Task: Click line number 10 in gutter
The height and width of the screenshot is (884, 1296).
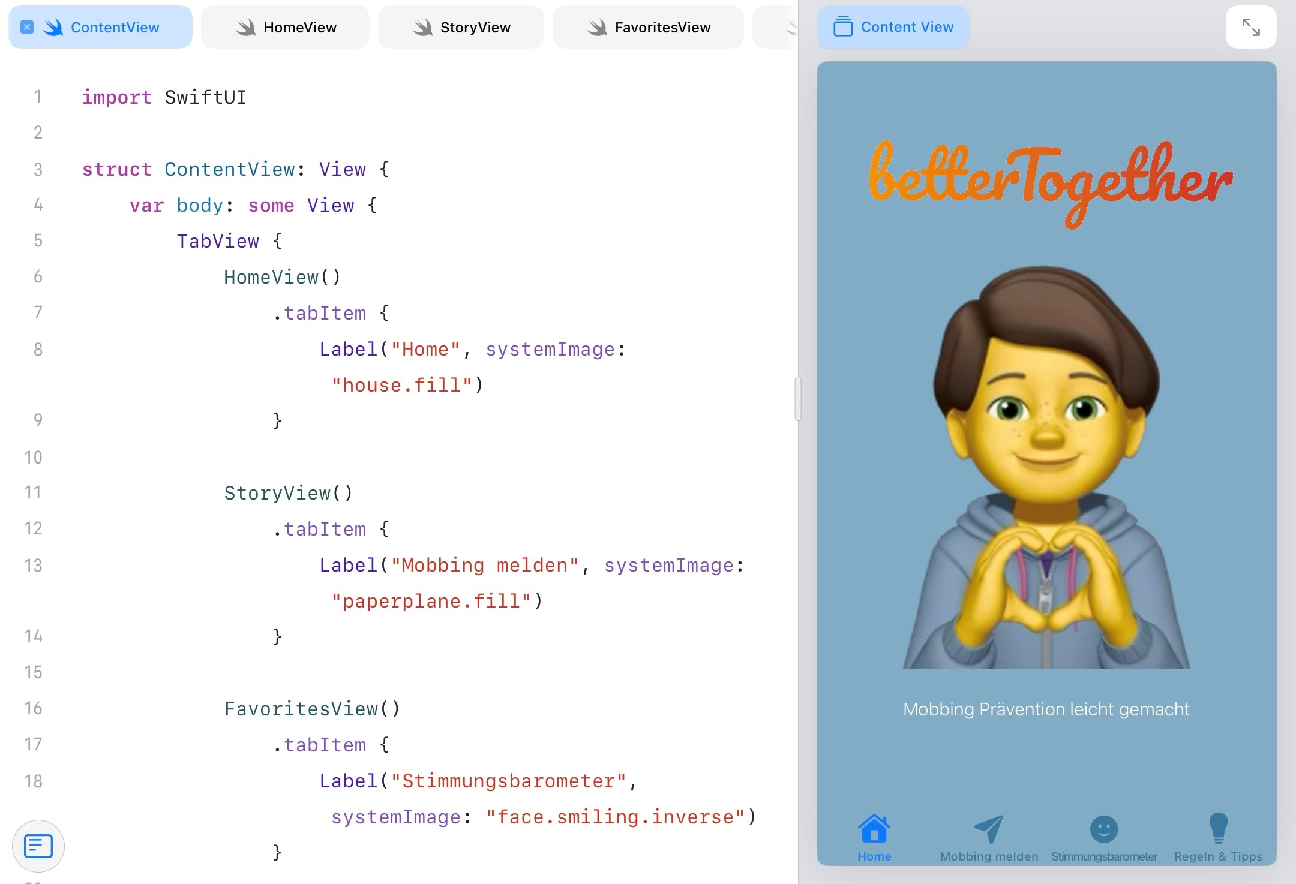Action: click(33, 457)
